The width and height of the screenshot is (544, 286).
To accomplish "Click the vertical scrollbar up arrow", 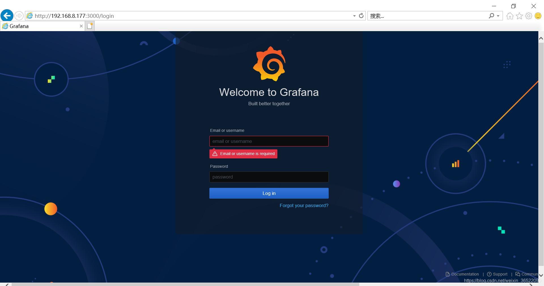I will [x=541, y=38].
